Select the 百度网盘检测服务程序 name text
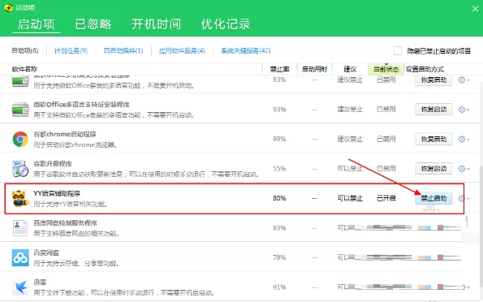The image size is (483, 302). (x=65, y=222)
